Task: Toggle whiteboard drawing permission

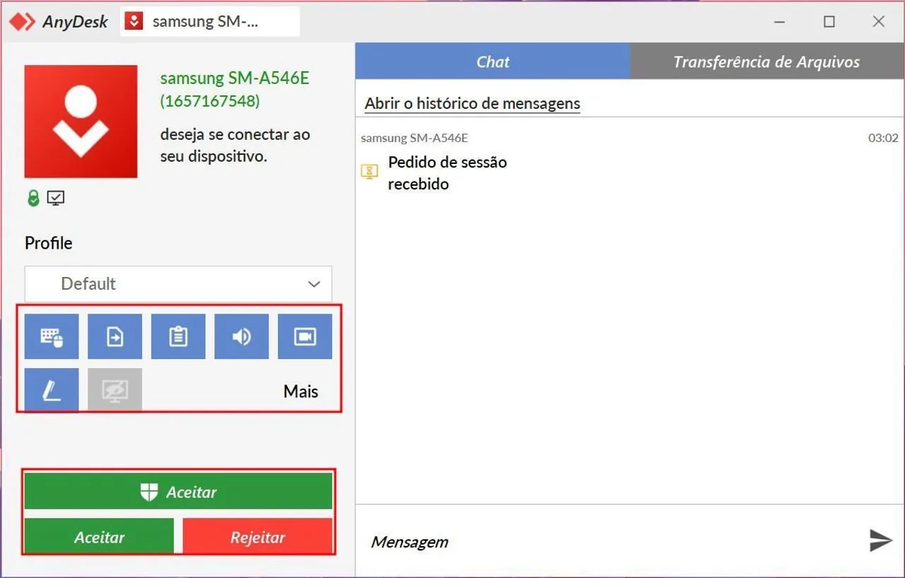Action: (x=52, y=389)
